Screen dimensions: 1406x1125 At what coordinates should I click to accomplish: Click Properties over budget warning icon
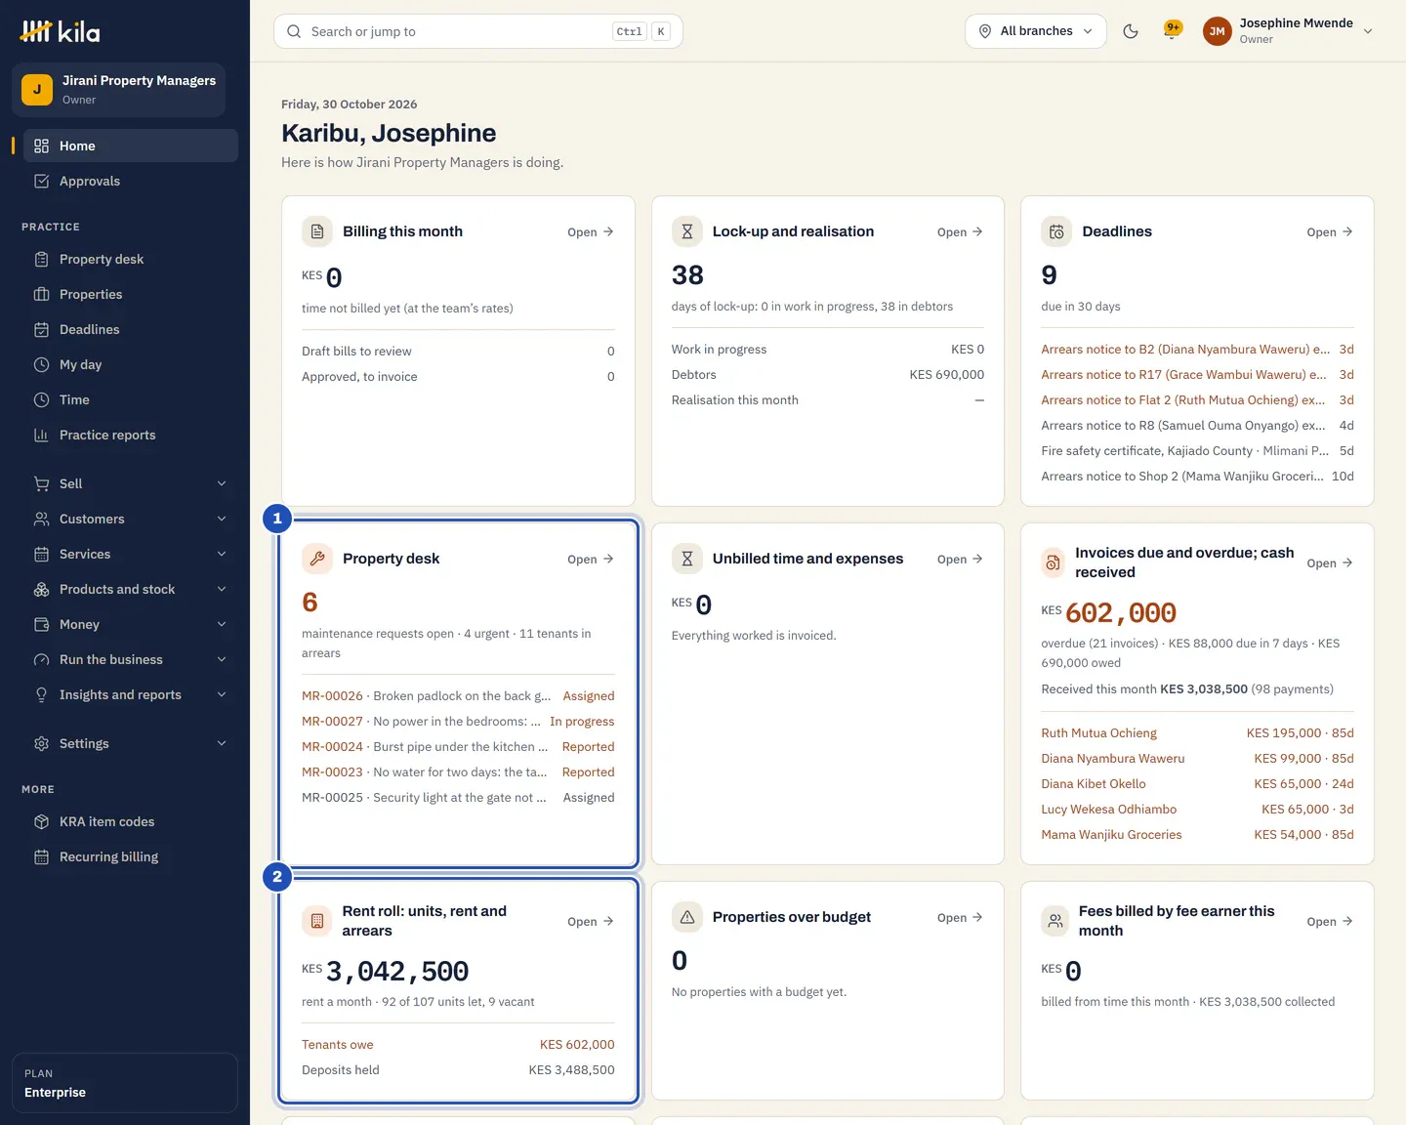pos(687,917)
